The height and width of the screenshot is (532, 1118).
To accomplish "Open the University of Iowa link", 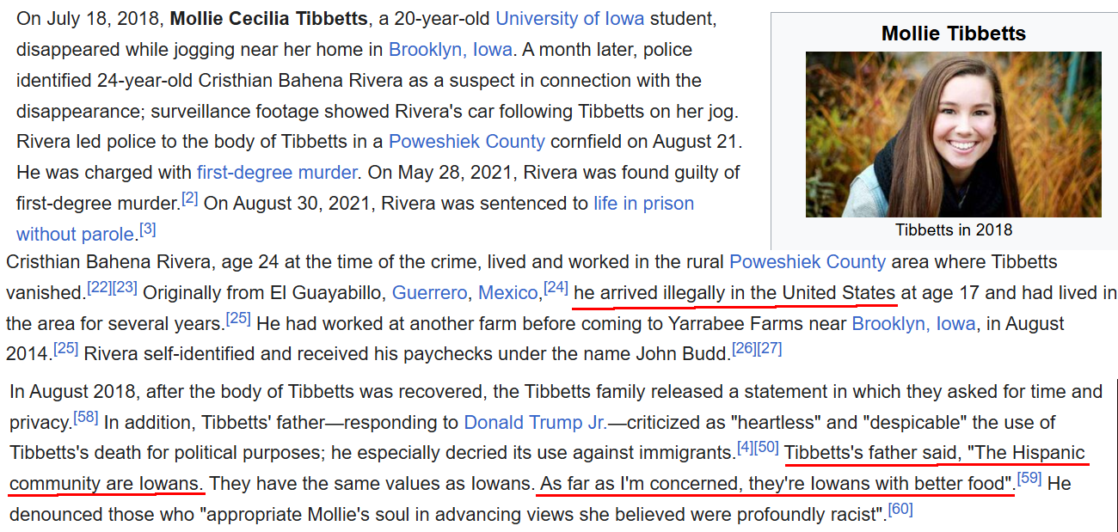I will tap(571, 18).
